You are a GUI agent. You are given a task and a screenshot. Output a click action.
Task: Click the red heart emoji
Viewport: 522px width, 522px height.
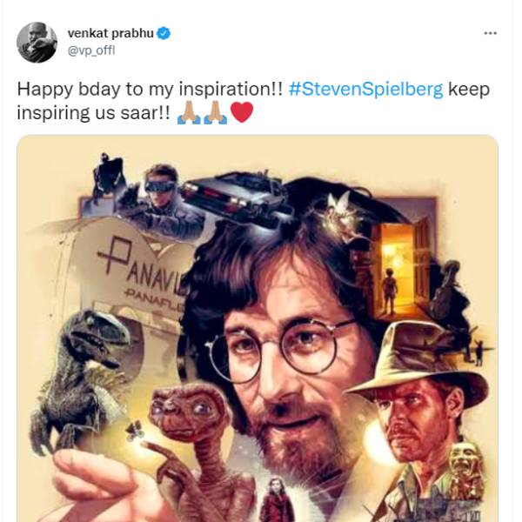(x=241, y=114)
